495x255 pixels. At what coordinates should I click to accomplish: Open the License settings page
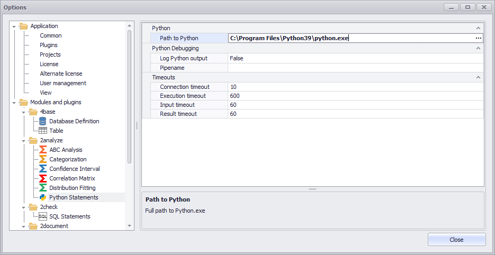pos(49,64)
